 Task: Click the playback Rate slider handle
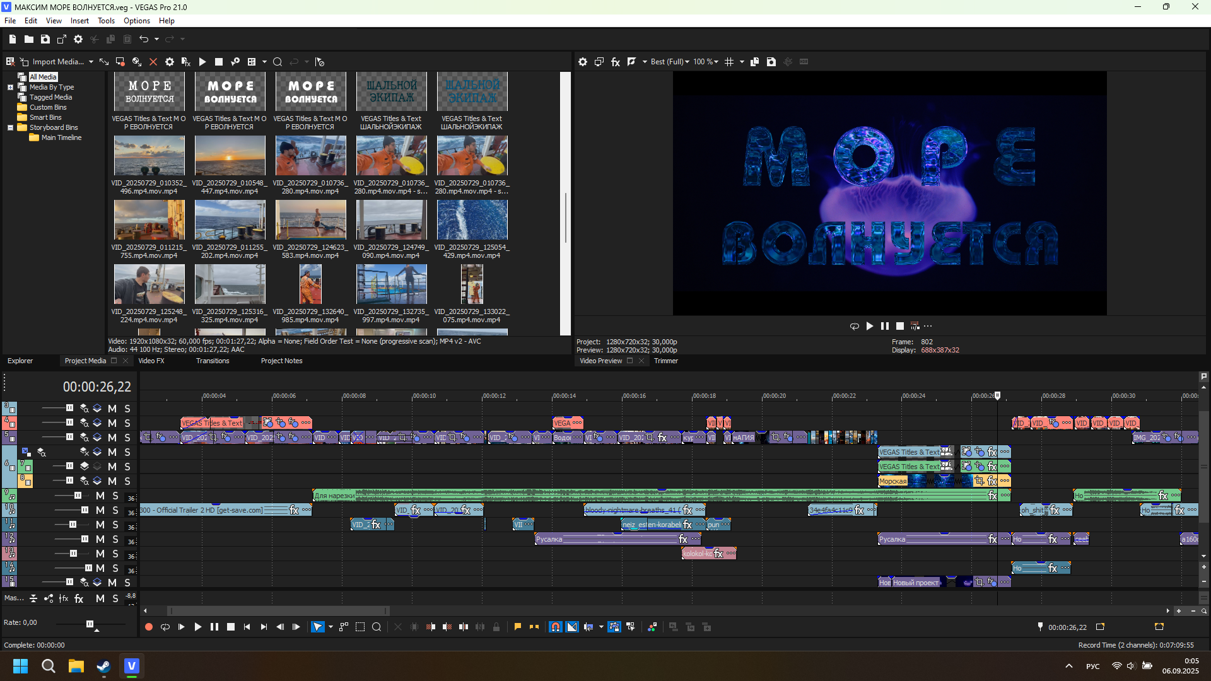click(90, 624)
